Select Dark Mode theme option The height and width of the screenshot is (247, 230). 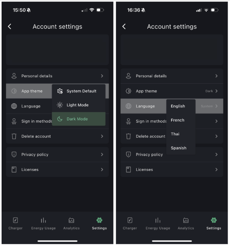coord(79,119)
